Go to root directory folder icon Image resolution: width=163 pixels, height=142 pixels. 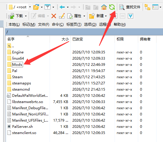pos(96,7)
